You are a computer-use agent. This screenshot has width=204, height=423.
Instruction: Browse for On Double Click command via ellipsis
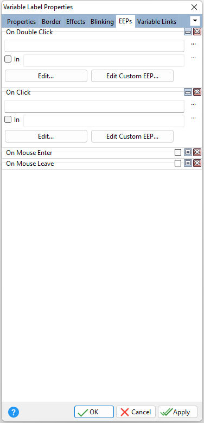tap(193, 44)
